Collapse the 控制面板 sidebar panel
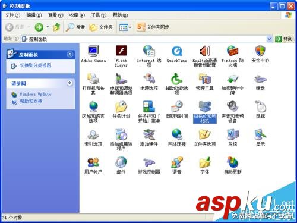 pyautogui.click(x=70, y=54)
